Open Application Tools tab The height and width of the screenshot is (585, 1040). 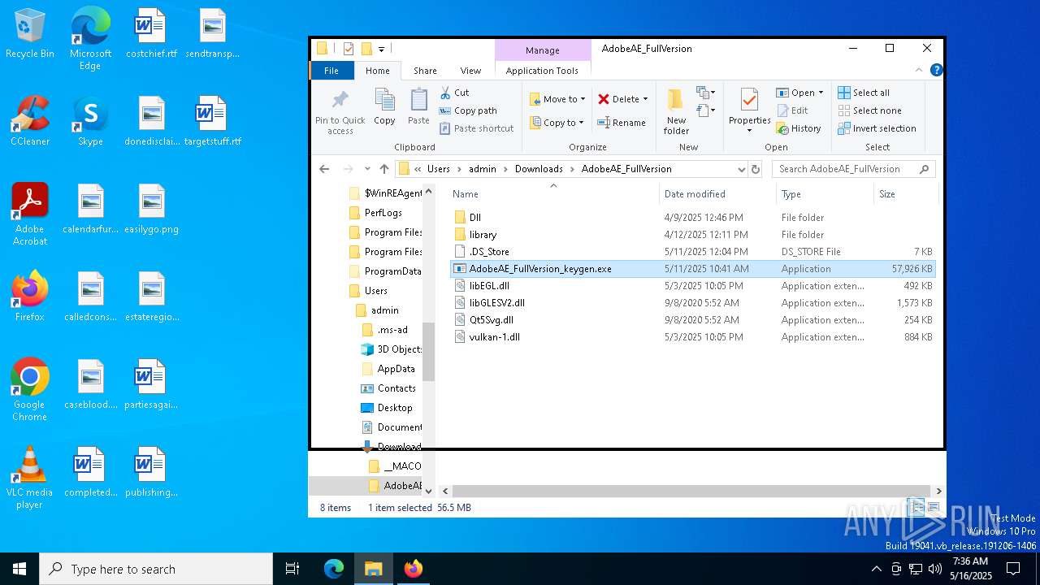click(542, 71)
